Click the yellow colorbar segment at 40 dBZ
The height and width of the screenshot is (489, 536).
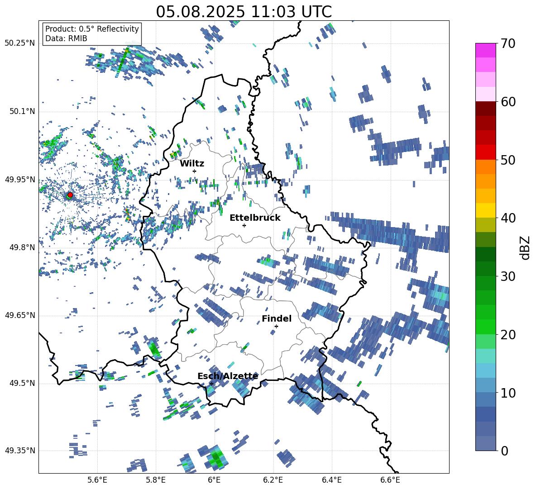tap(485, 211)
